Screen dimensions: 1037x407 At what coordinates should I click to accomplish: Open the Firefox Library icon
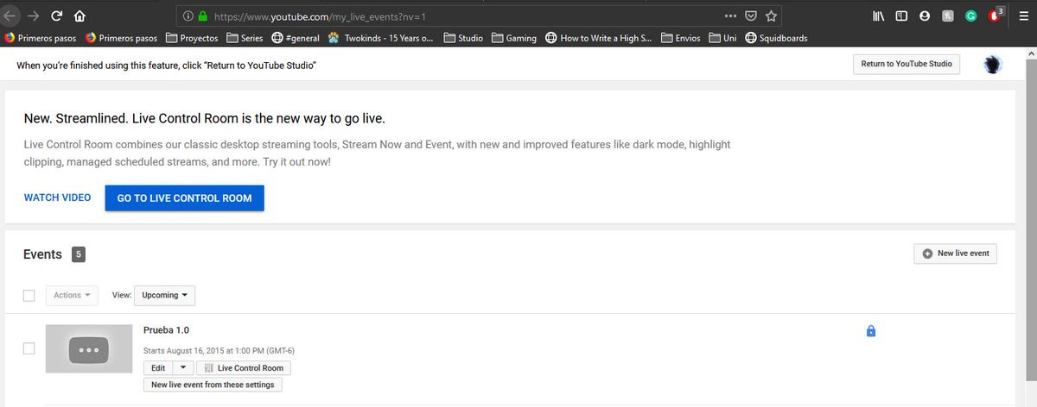tap(878, 16)
